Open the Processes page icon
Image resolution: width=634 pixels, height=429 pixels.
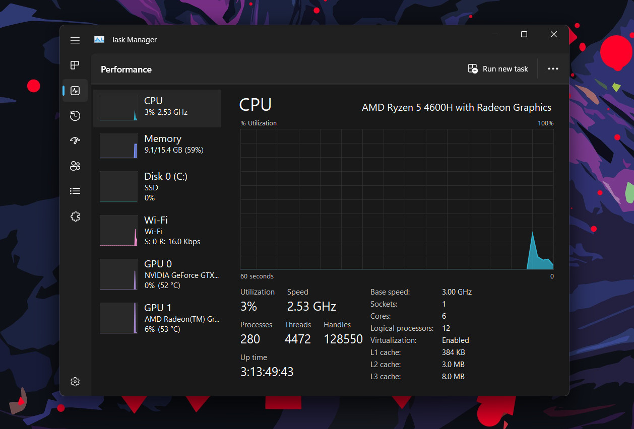[x=75, y=65]
